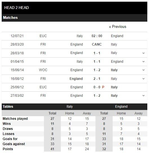
Task: Open bold England winner link on 16/08/12
Action: pyautogui.click(x=76, y=79)
